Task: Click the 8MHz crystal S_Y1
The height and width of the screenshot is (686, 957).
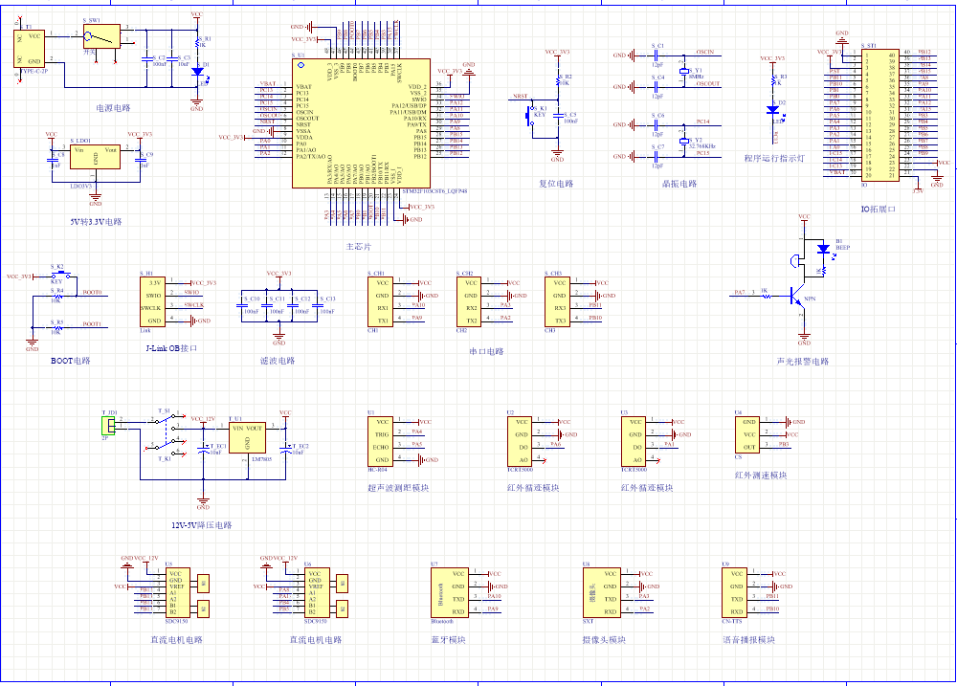Action: click(x=683, y=71)
